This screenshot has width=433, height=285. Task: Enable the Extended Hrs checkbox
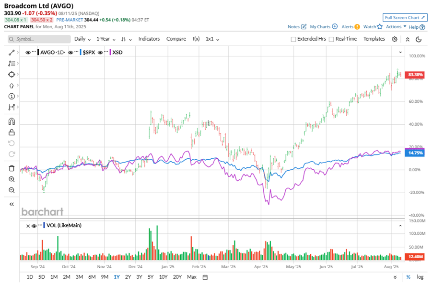point(293,39)
